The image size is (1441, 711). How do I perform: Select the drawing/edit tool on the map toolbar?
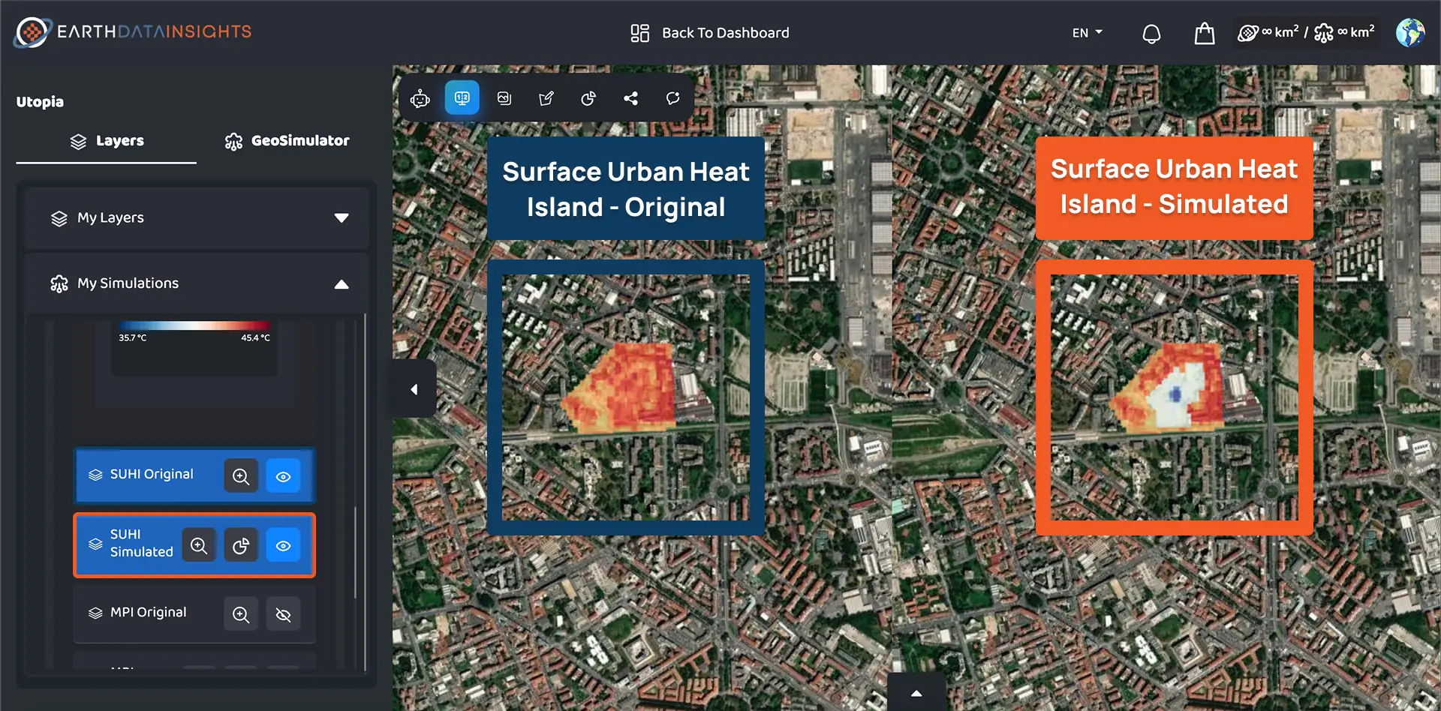pos(546,97)
